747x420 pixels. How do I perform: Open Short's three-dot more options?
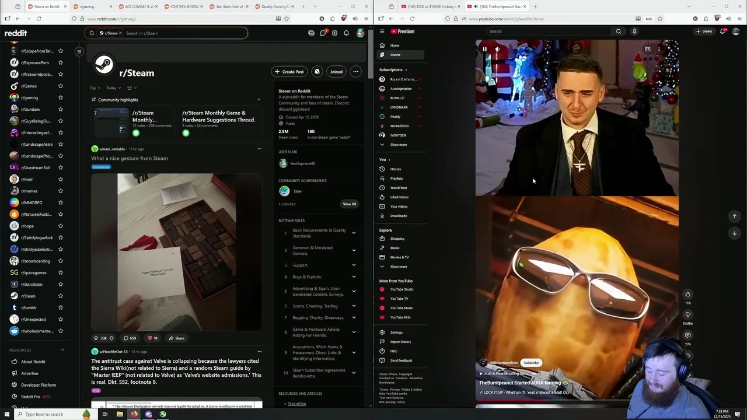[x=659, y=50]
